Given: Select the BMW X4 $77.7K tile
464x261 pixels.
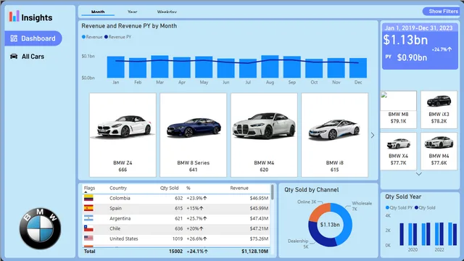Looking at the screenshot, I should [398, 152].
